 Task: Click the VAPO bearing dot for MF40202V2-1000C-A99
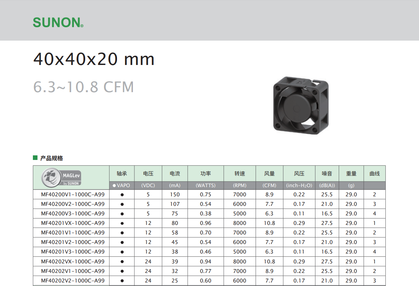pos(122,281)
